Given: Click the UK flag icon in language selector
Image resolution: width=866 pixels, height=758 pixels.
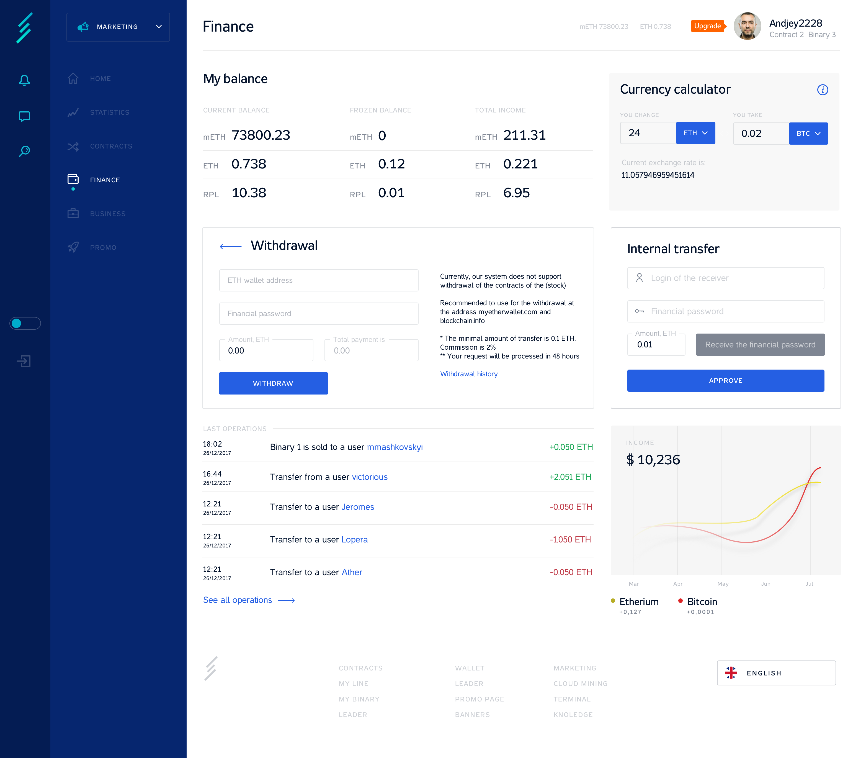Looking at the screenshot, I should point(731,673).
